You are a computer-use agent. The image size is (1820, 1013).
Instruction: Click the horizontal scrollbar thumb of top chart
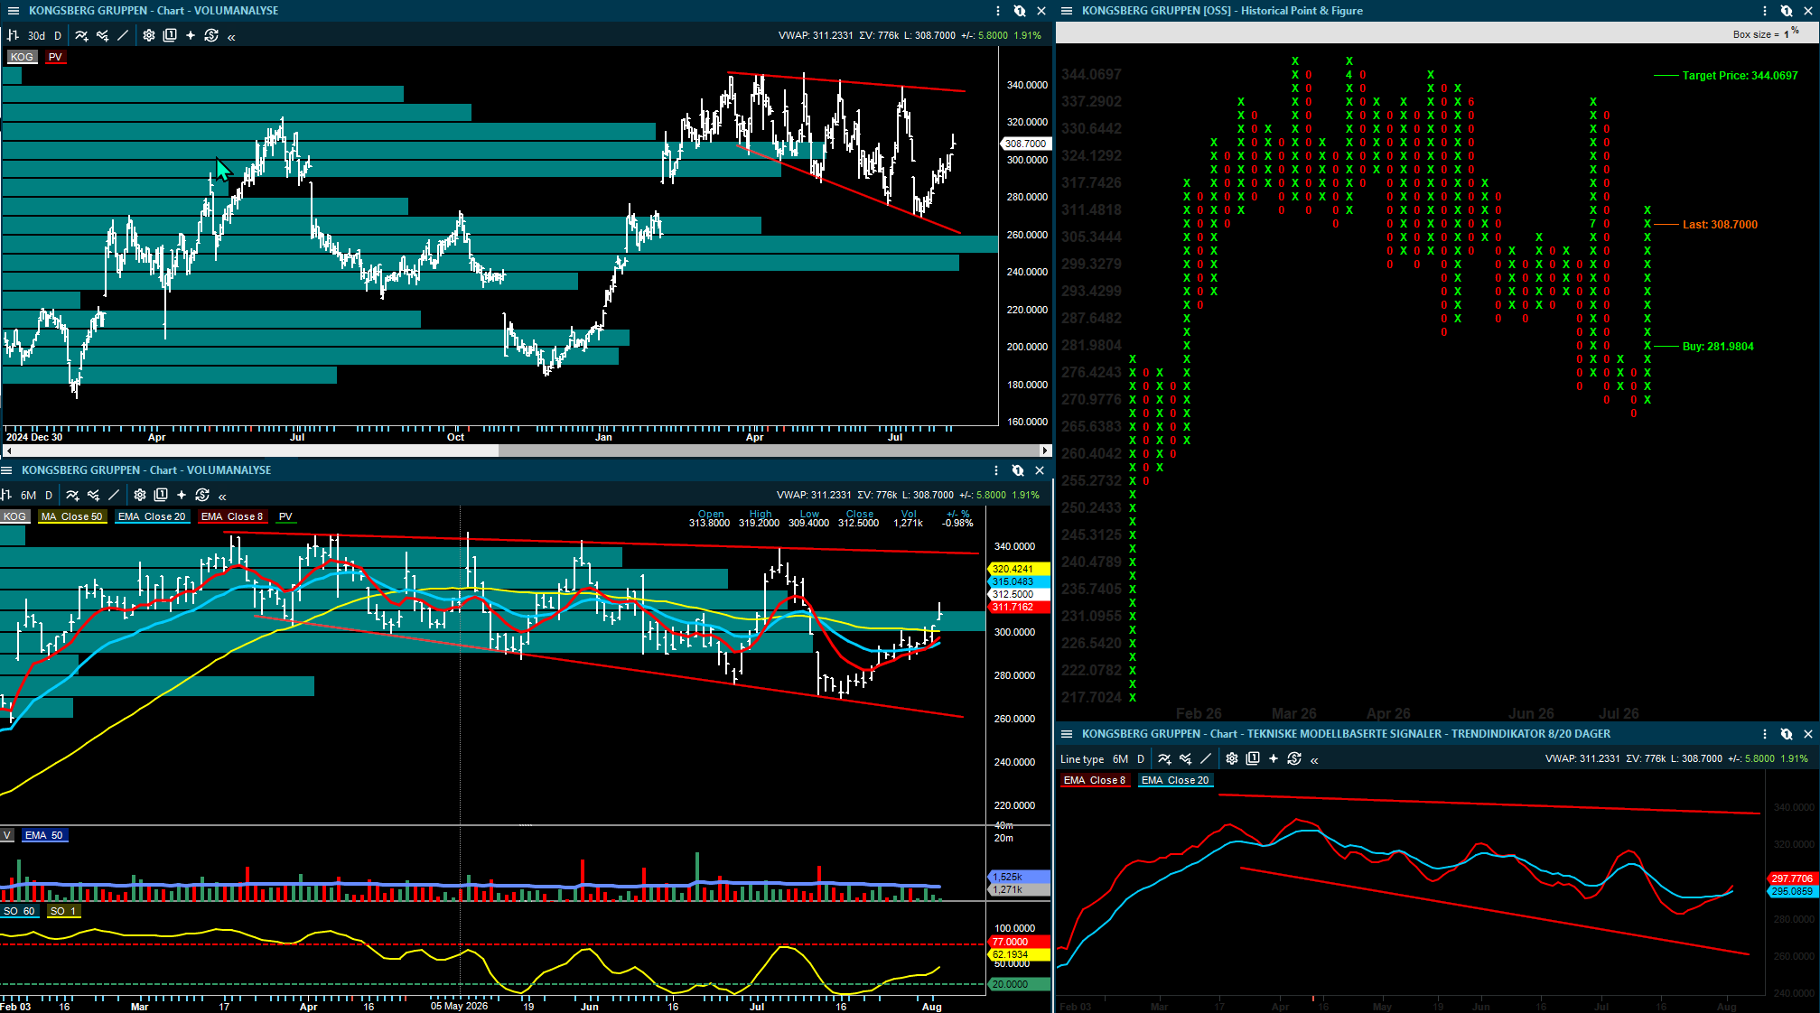pos(769,450)
